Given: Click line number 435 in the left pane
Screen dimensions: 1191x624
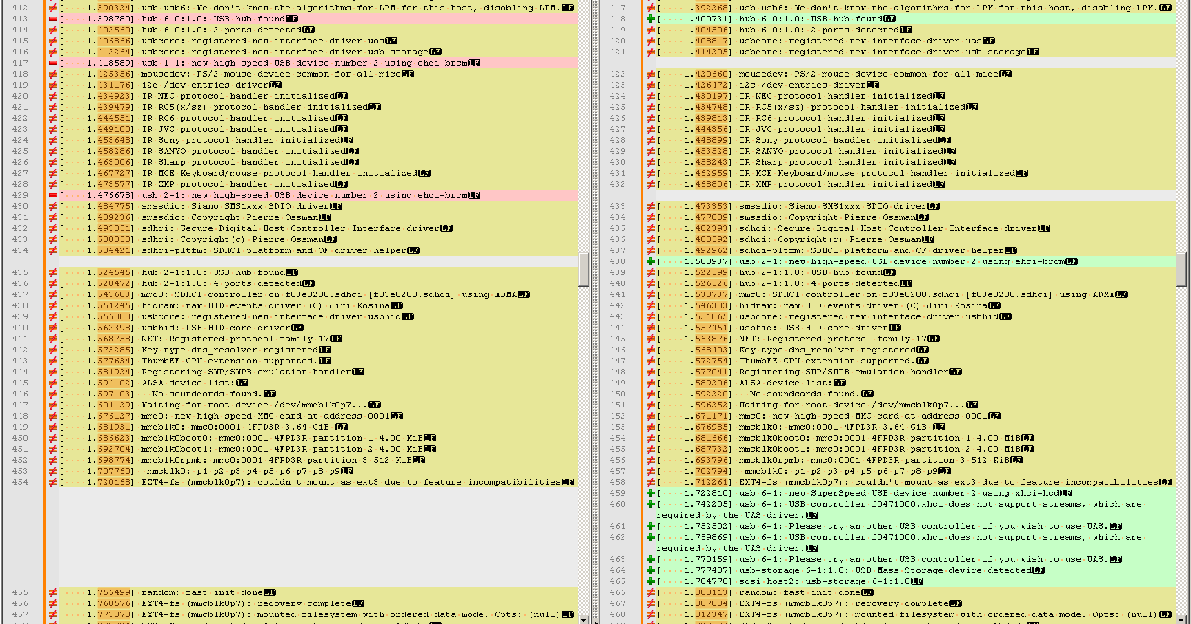Looking at the screenshot, I should click(x=20, y=272).
